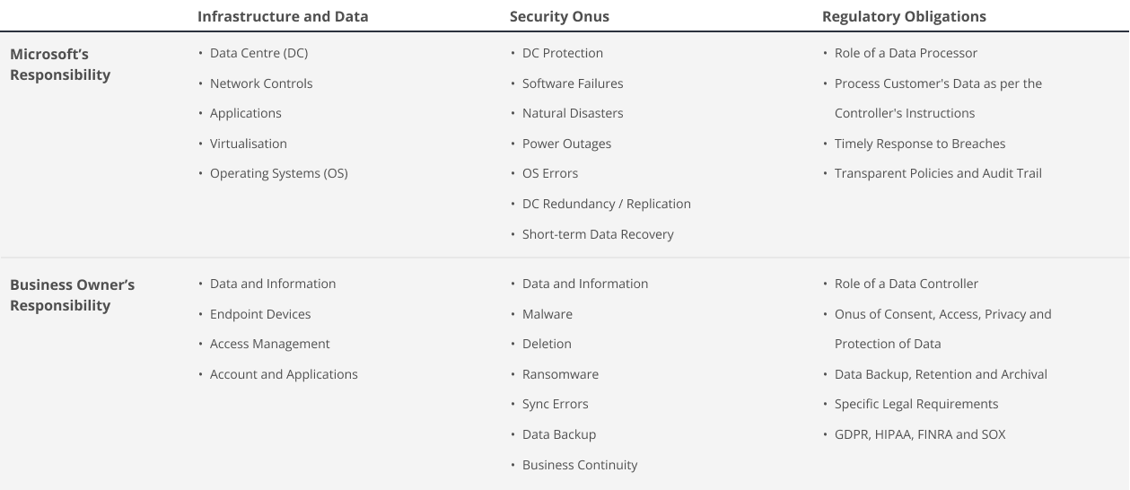Screen dimensions: 1130x490
Task: Click Role of a Data Processor
Action: pyautogui.click(x=906, y=53)
